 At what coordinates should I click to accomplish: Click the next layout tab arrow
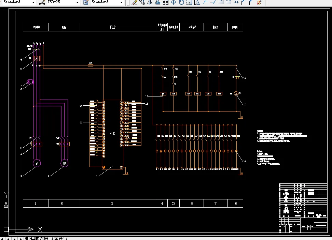click(x=14, y=239)
